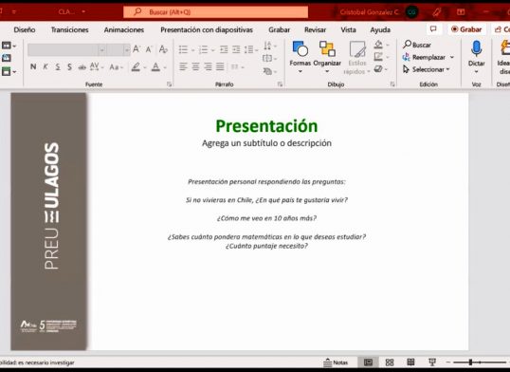Expand the Seleccionar dropdown
This screenshot has width=510, height=372.
pyautogui.click(x=447, y=69)
